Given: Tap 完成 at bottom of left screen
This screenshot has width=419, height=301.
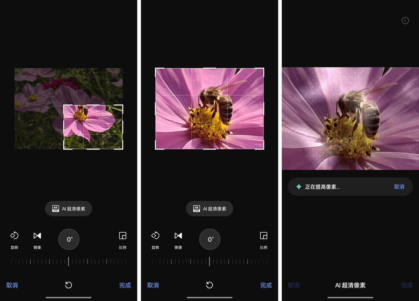Looking at the screenshot, I should [125, 285].
